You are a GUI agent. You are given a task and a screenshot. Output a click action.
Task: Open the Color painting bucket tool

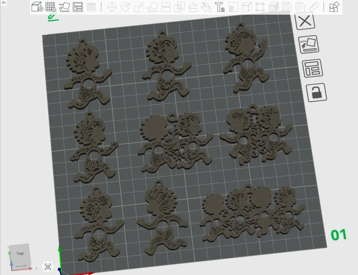click(x=206, y=7)
